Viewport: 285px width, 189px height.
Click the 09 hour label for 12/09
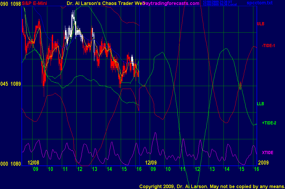pos(153,169)
